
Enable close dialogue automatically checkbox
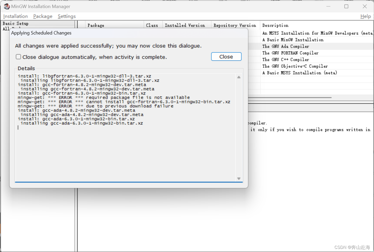[x=18, y=57]
